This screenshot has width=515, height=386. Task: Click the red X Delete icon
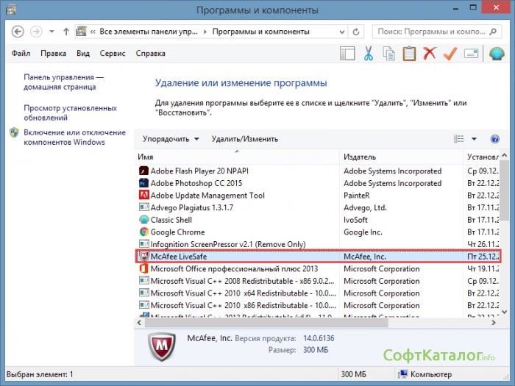(x=430, y=54)
